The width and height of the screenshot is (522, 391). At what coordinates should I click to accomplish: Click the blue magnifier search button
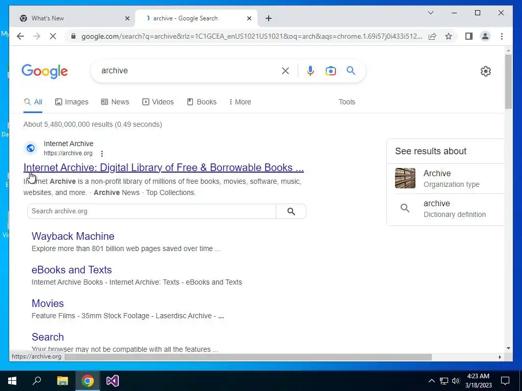(351, 70)
